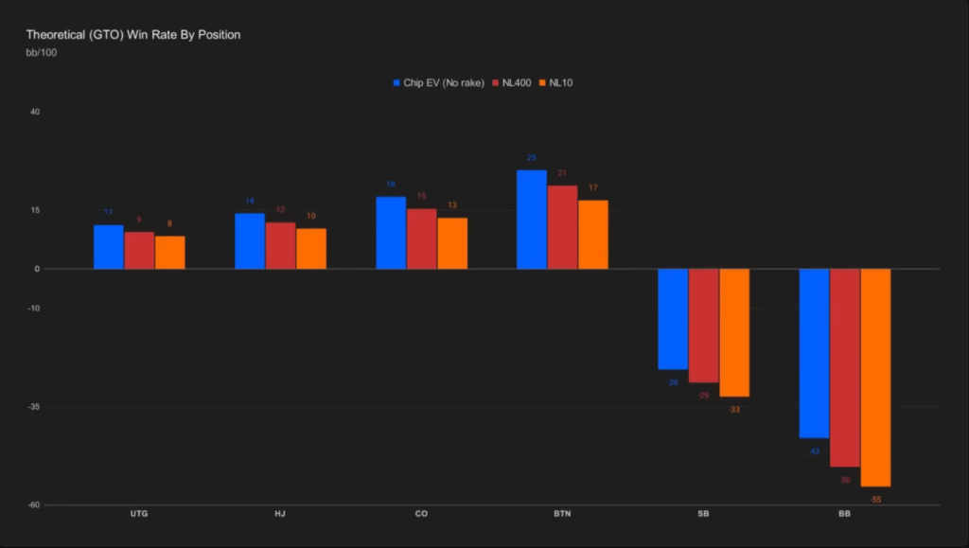The height and width of the screenshot is (548, 969).
Task: Click the UTG x-axis label
Action: click(x=139, y=514)
